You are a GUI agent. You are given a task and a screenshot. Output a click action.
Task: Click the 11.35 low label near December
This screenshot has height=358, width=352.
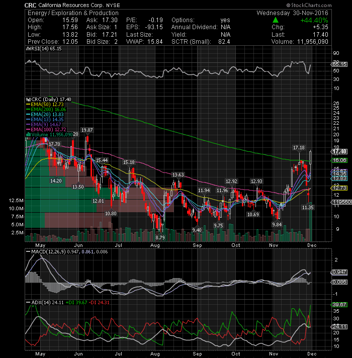coord(308,208)
